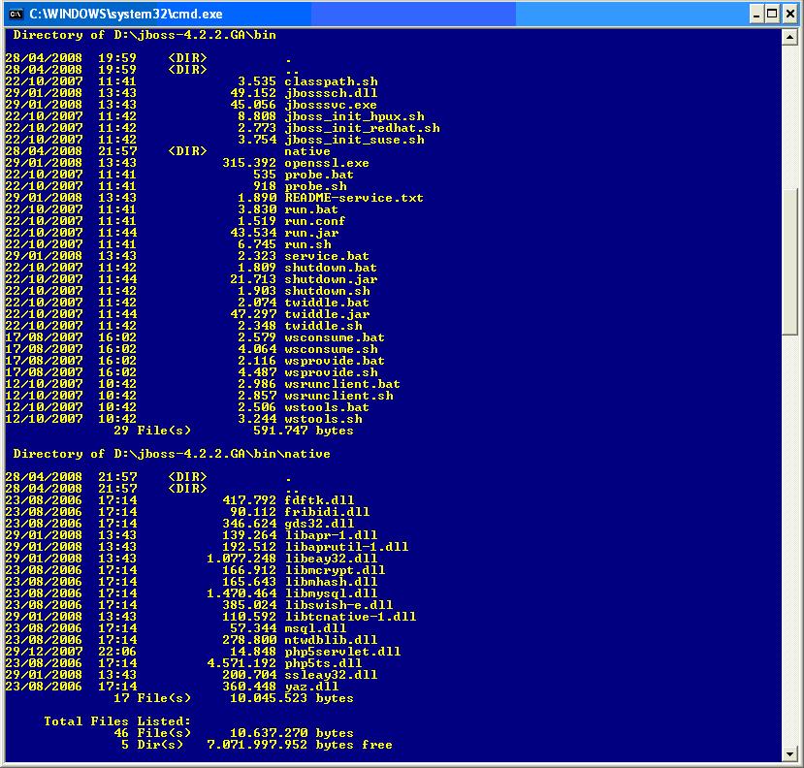Click the openssl.exe file name
The width and height of the screenshot is (804, 768).
point(327,163)
